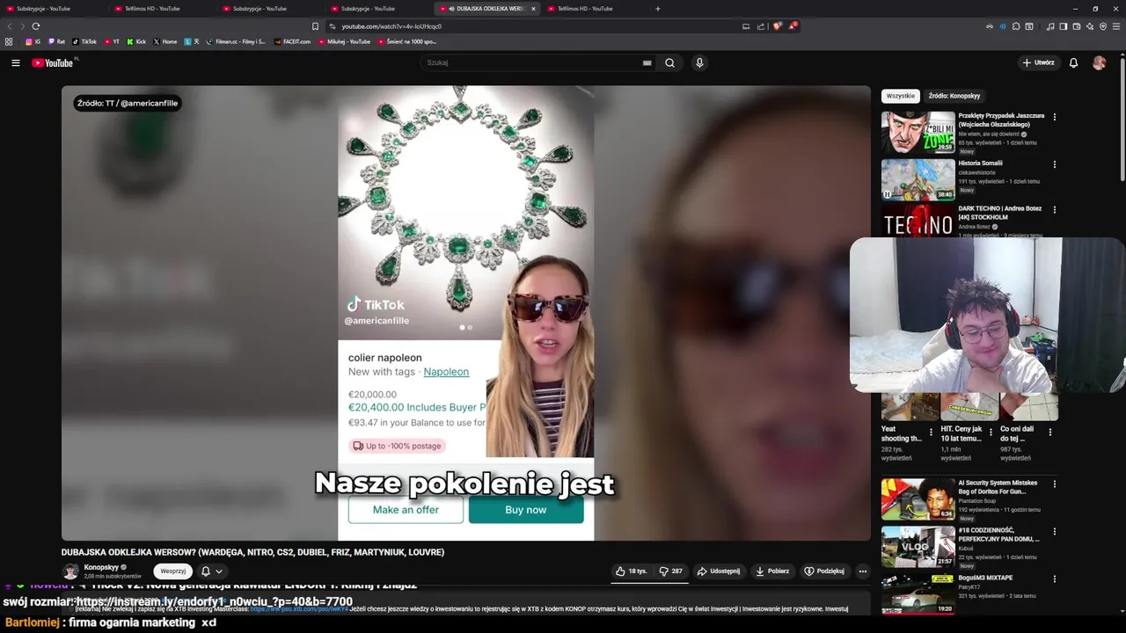Open DARK TECHNO Andrea Botez video title
The image size is (1126, 633).
coord(999,213)
